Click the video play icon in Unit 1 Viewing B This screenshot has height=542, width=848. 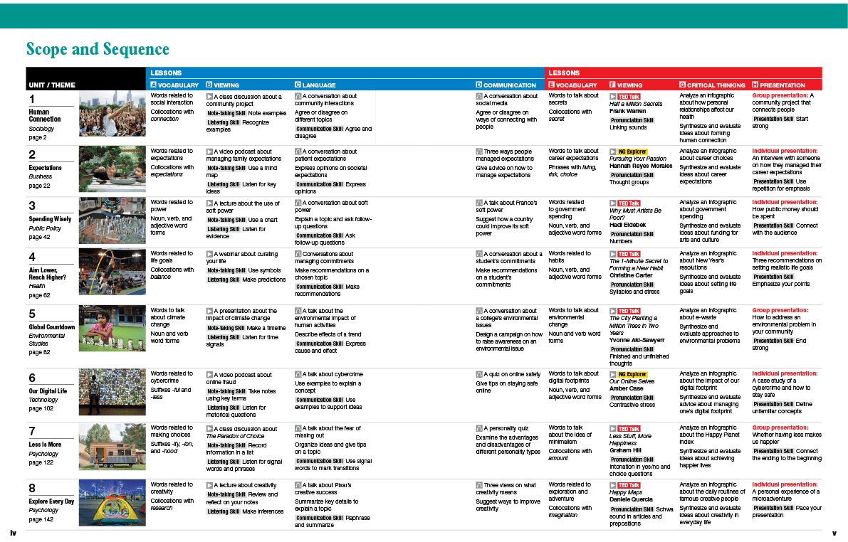coord(209,96)
